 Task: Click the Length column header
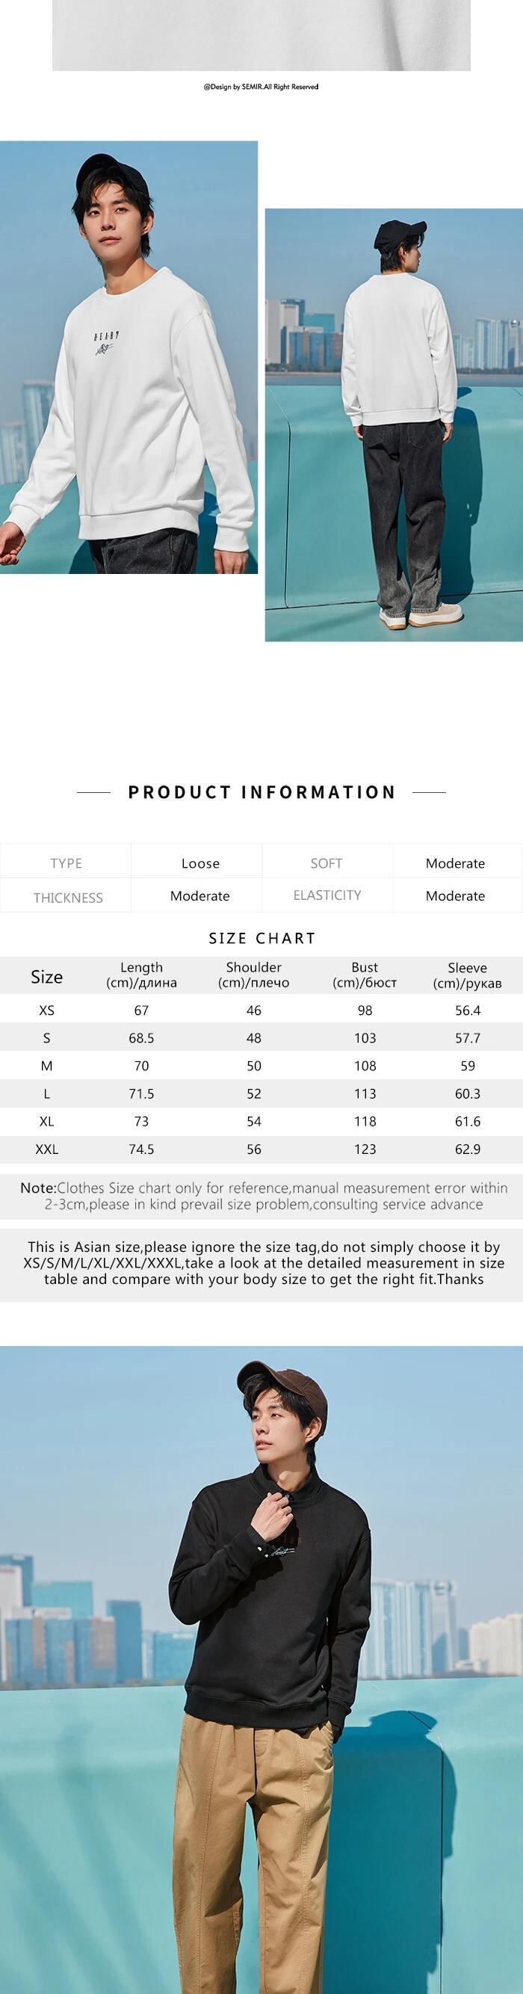click(141, 975)
